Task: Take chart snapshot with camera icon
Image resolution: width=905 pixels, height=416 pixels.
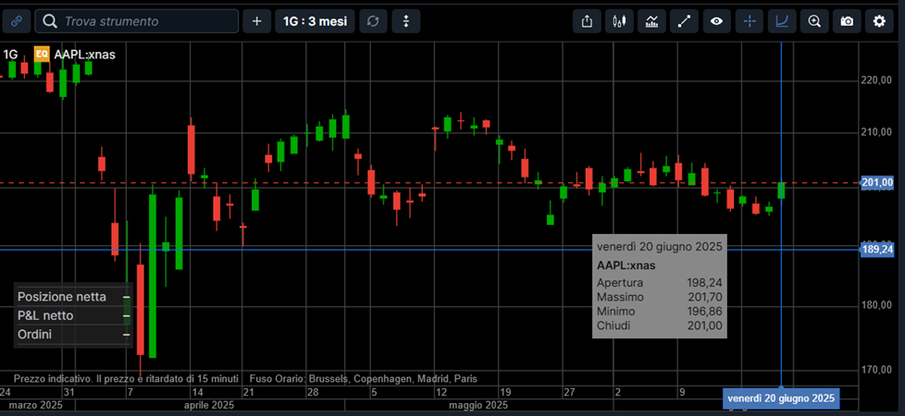Action: coord(847,21)
